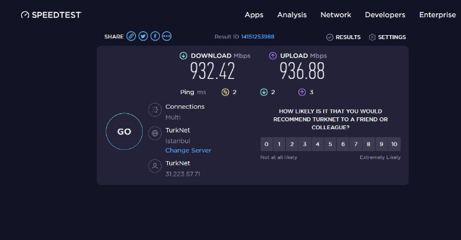Rate TurkNet recommendation as 0
Screen dimensions: 461x240
pos(267,145)
